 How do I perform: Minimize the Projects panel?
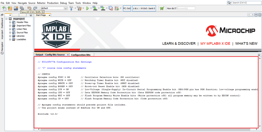(31, 15)
